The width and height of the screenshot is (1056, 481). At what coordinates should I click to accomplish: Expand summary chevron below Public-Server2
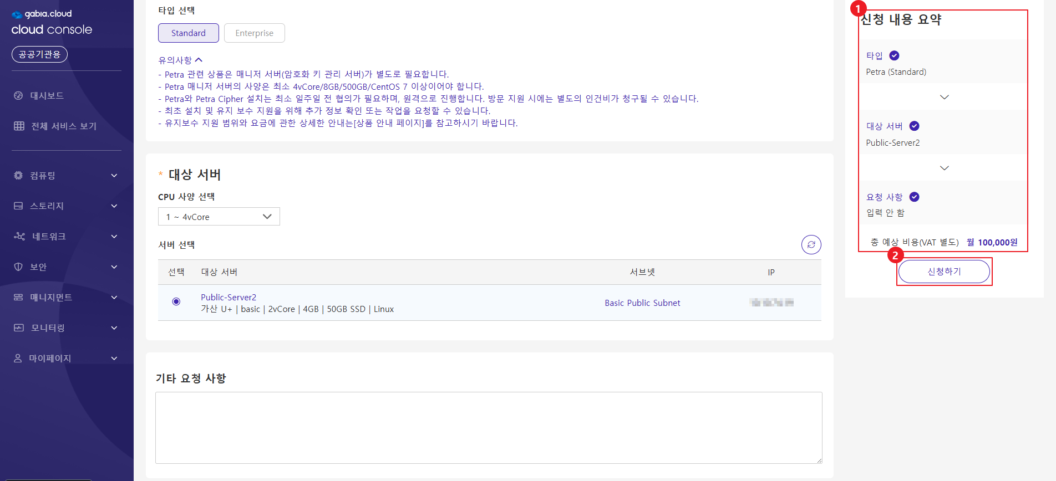coord(944,168)
